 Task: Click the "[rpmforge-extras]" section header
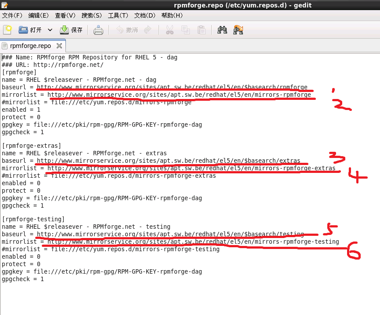(x=32, y=146)
